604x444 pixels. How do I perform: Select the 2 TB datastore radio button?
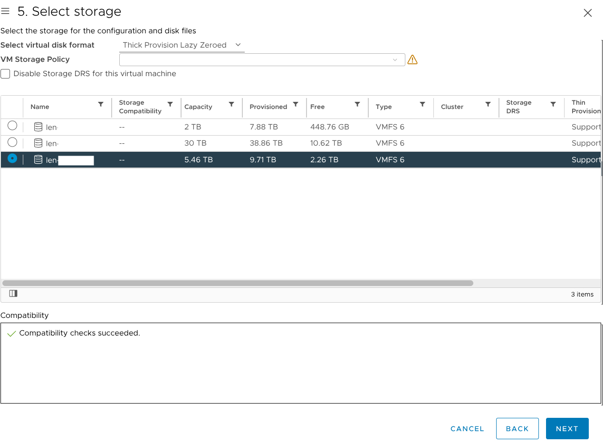coord(12,126)
